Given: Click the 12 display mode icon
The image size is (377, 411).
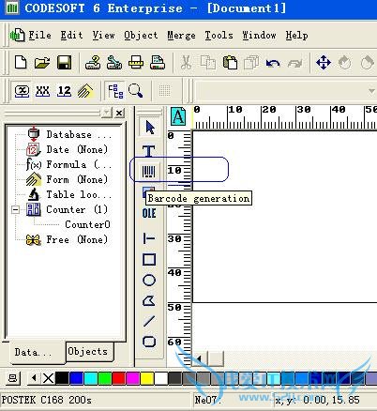Looking at the screenshot, I should click(64, 91).
